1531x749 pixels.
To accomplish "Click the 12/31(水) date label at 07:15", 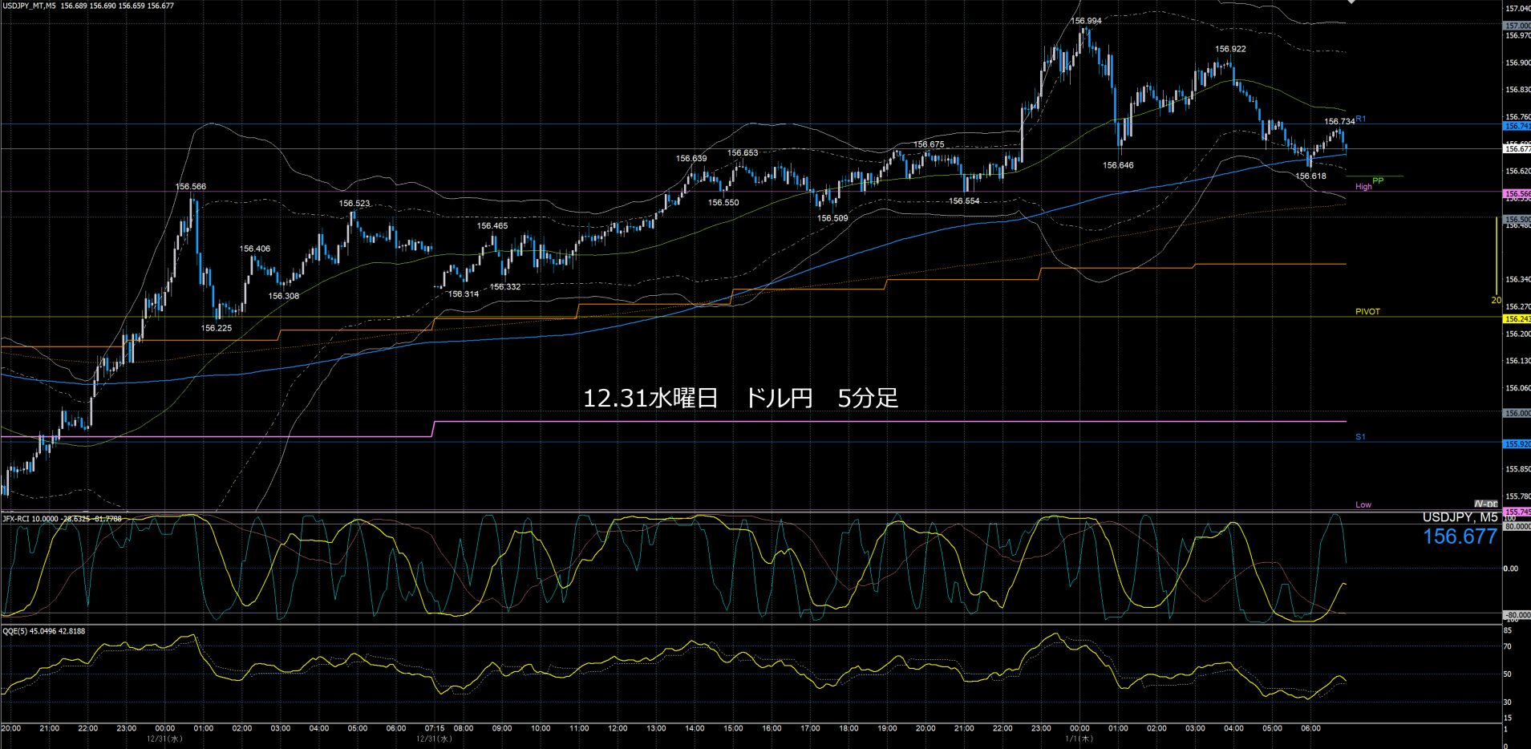I will coord(434,738).
